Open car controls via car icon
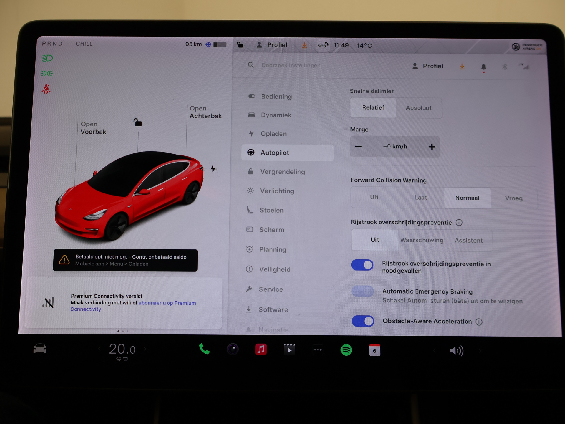 (40, 349)
